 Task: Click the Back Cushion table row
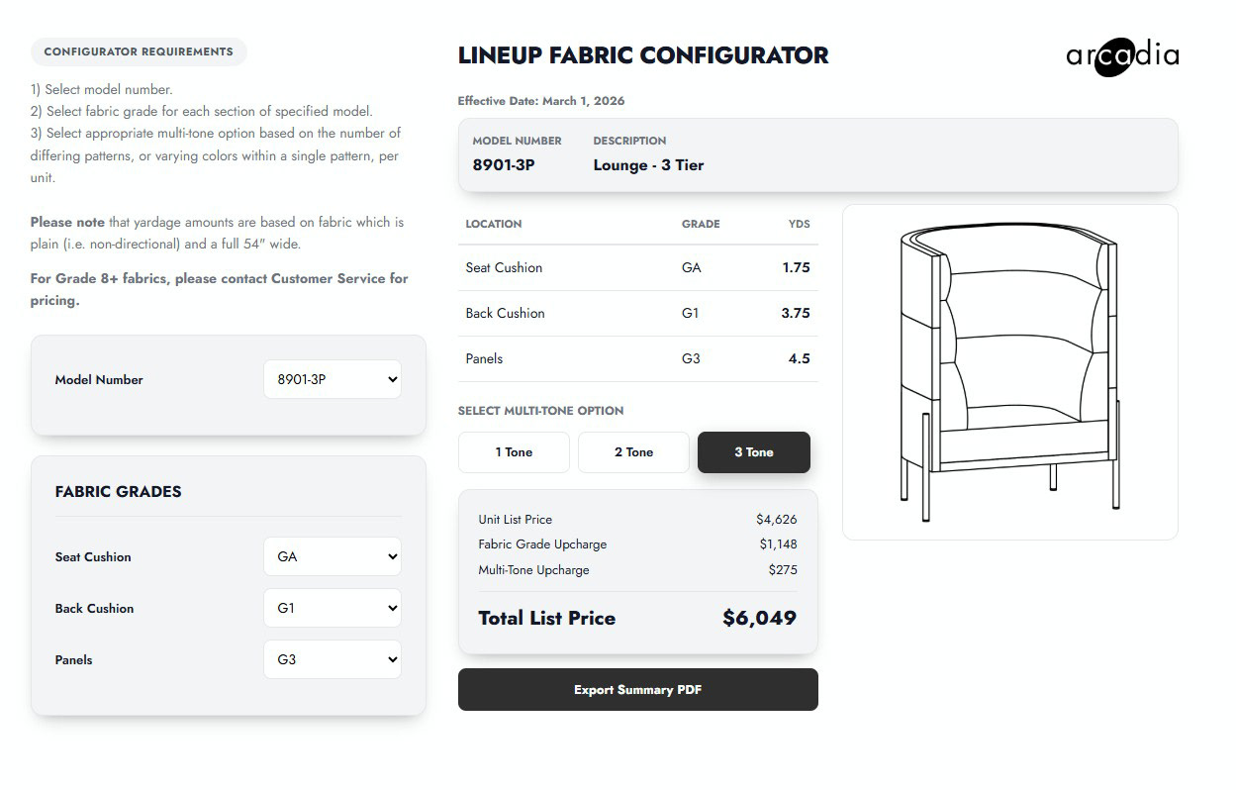637,313
